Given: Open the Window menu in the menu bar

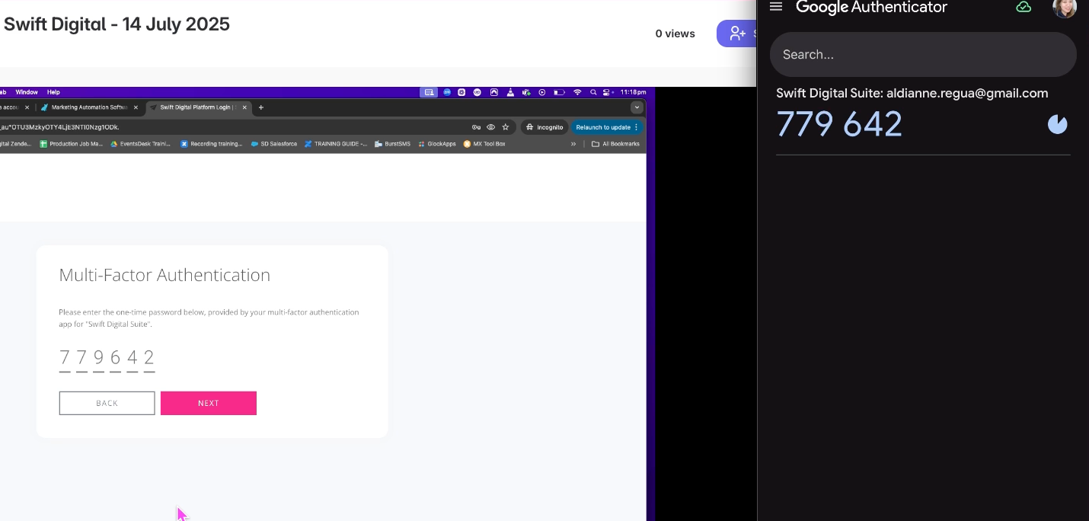Looking at the screenshot, I should point(27,92).
